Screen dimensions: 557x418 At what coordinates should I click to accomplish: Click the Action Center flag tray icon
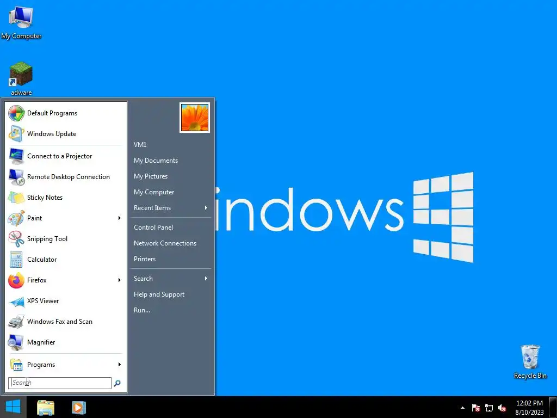pos(476,408)
